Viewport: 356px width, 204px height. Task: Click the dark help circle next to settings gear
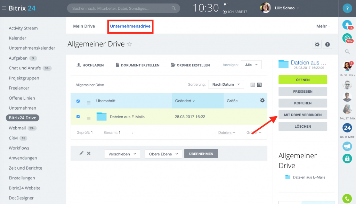coord(327,44)
